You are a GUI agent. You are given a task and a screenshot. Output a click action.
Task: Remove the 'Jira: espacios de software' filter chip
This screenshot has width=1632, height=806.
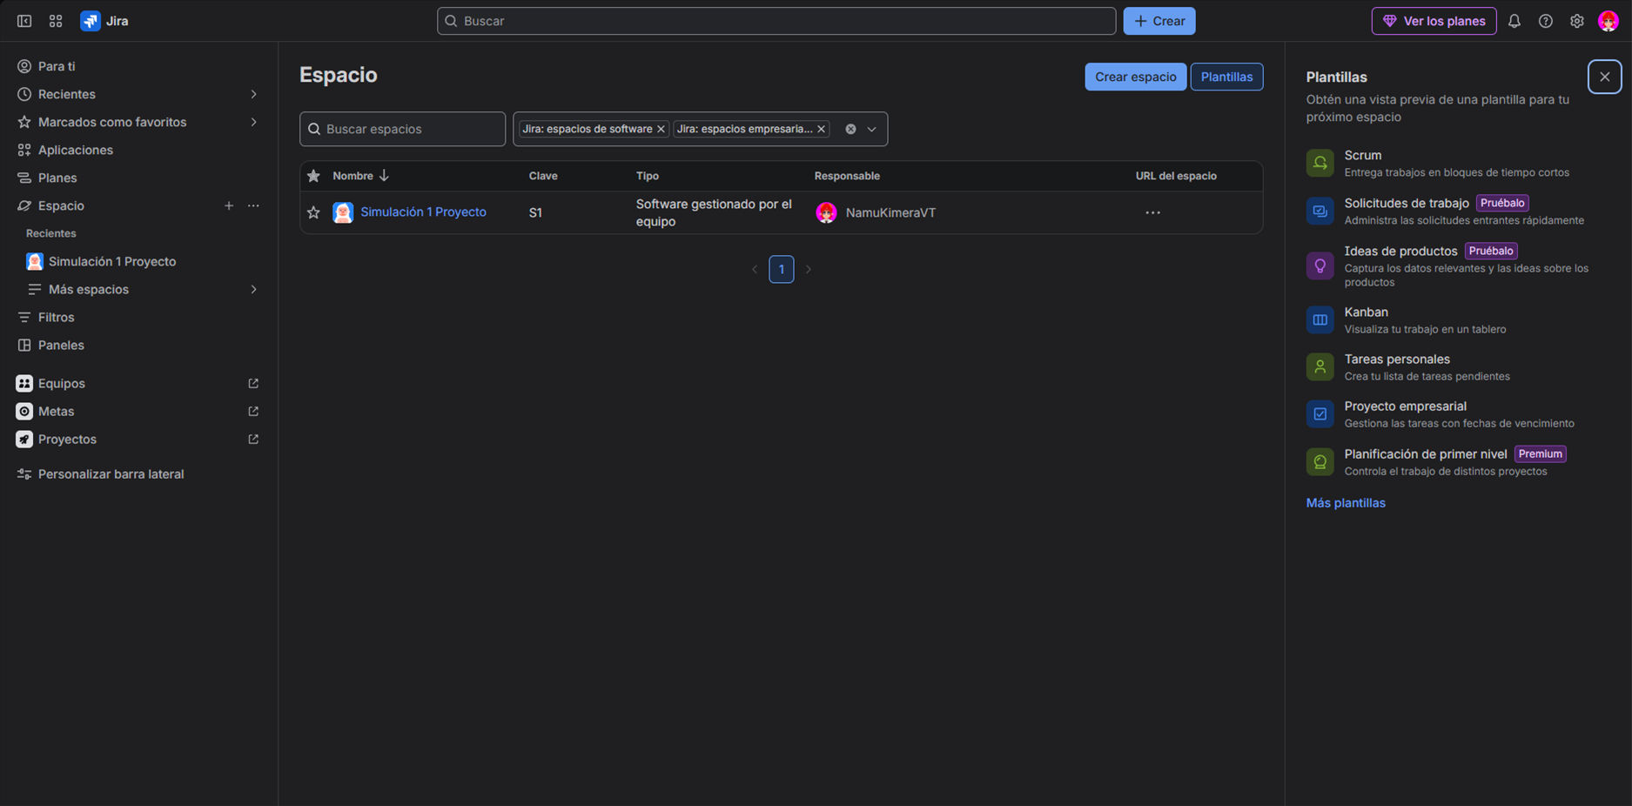pyautogui.click(x=662, y=129)
